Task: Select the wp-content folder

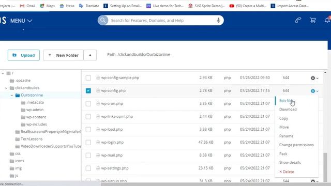Action: pos(33,117)
